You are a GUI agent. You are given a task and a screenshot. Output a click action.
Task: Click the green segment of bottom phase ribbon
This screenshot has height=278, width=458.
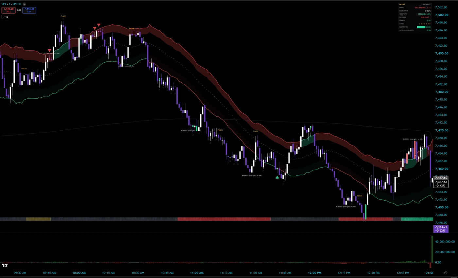click(417, 219)
